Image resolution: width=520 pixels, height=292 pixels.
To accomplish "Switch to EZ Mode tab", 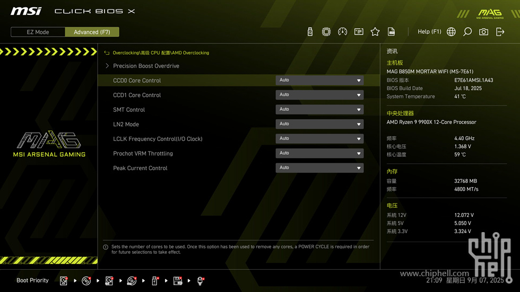I will pos(38,32).
